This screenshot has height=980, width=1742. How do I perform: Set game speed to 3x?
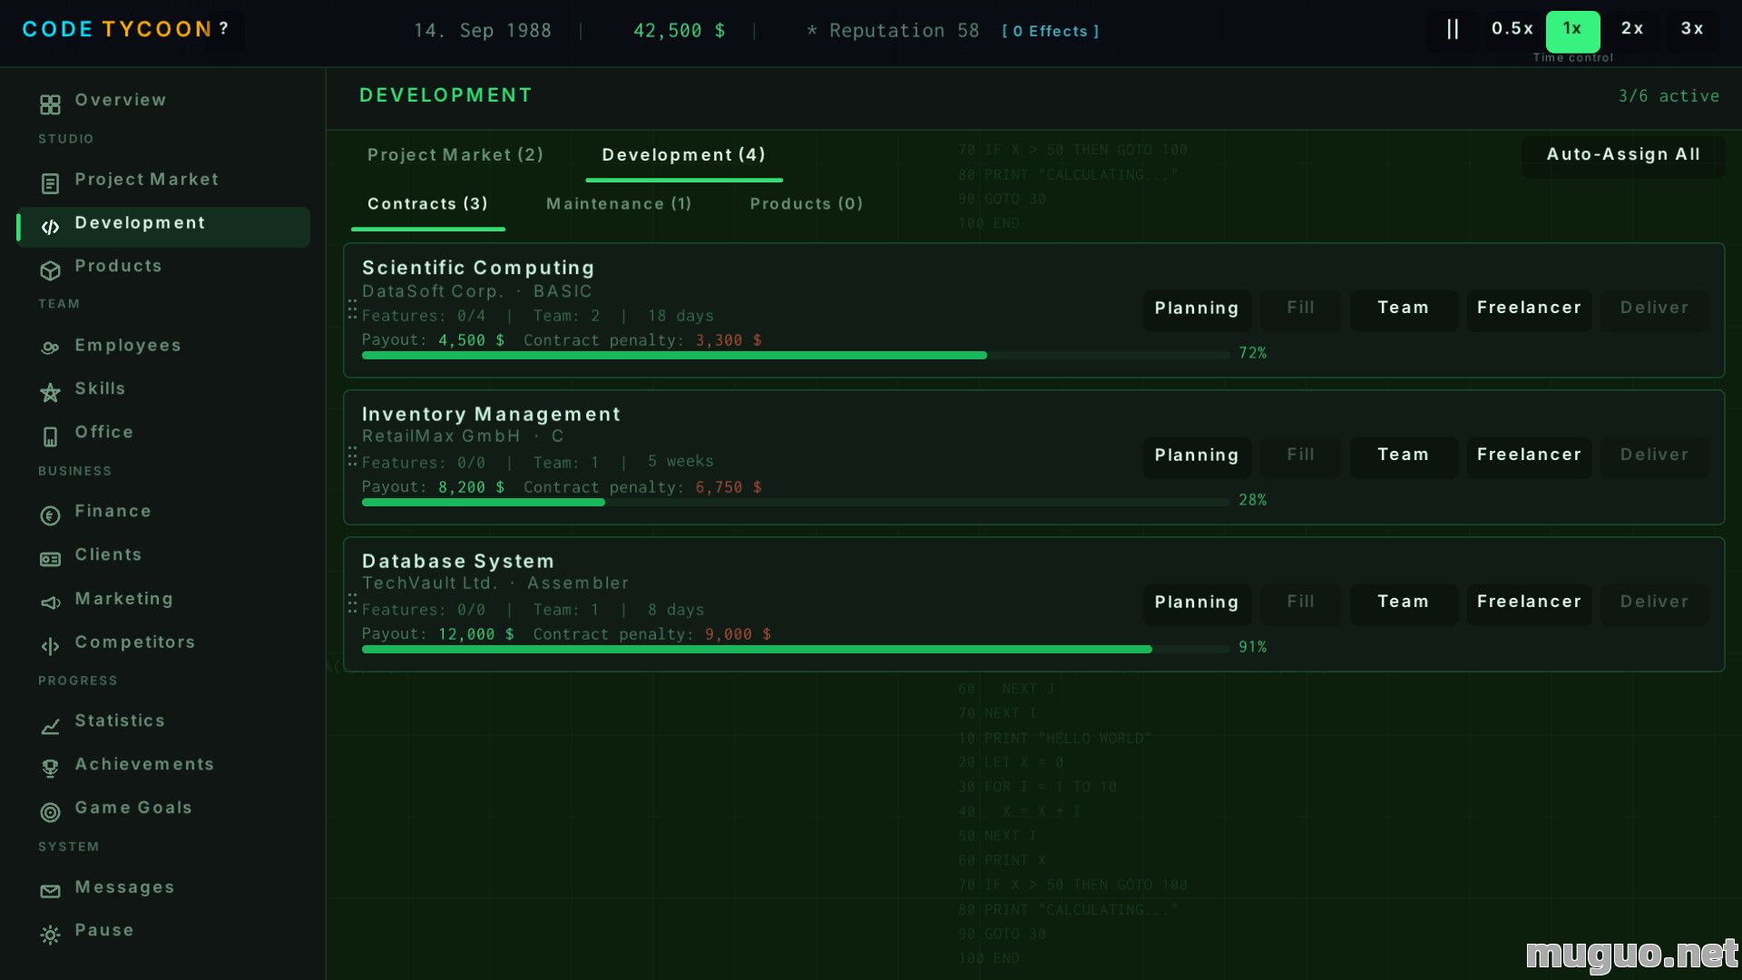coord(1692,29)
